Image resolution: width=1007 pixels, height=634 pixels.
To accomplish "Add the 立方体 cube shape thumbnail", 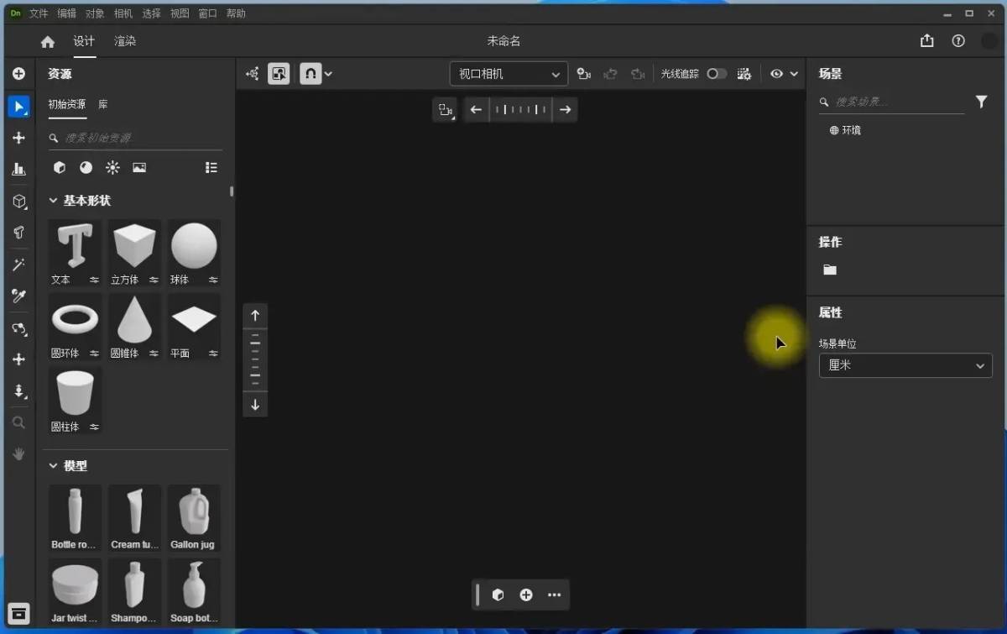I will click(x=134, y=246).
